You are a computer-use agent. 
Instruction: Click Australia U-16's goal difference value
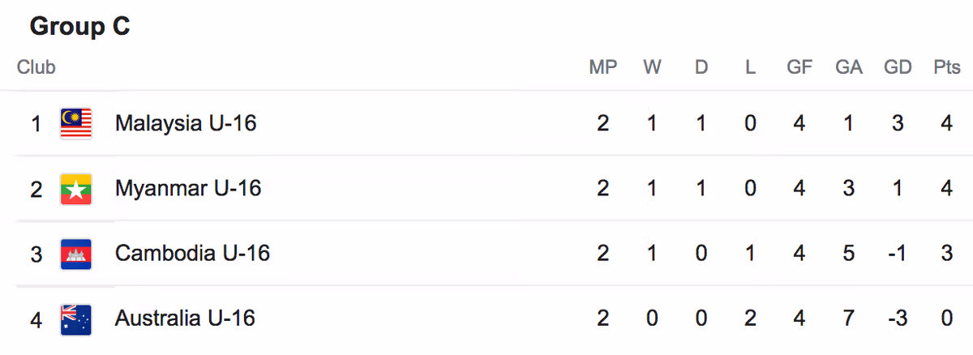pyautogui.click(x=897, y=319)
